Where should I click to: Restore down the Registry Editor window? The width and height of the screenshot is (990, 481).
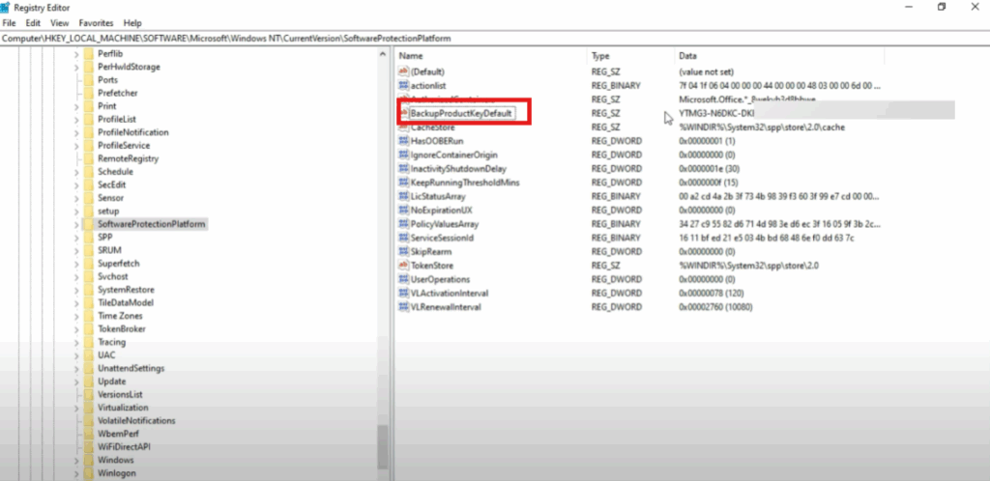coord(942,7)
